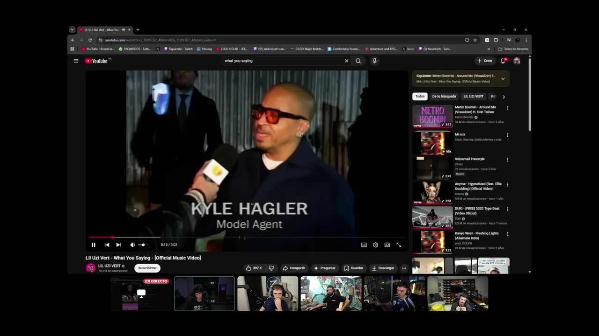Open the Metro Boomin Around Me thumbnail
Viewport: 599px width, 336px height.
point(432,116)
